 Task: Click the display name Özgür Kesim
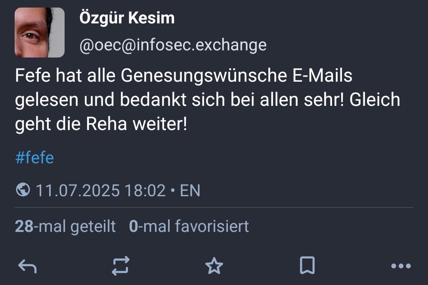[127, 18]
